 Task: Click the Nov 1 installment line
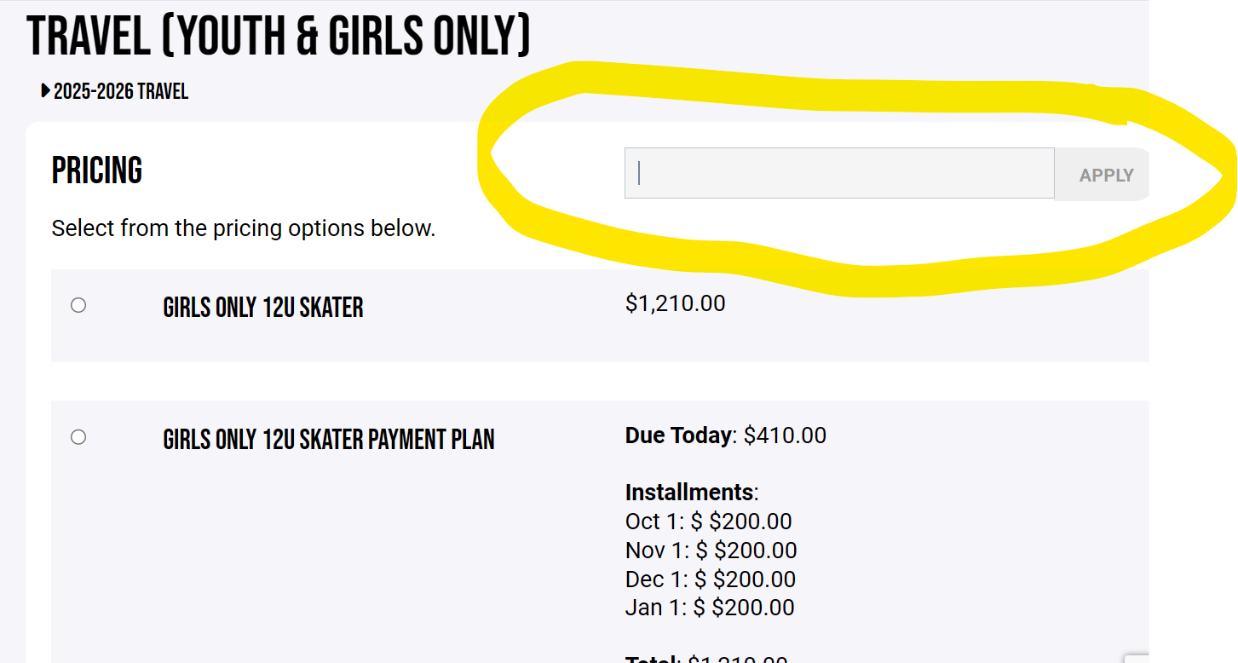click(711, 551)
